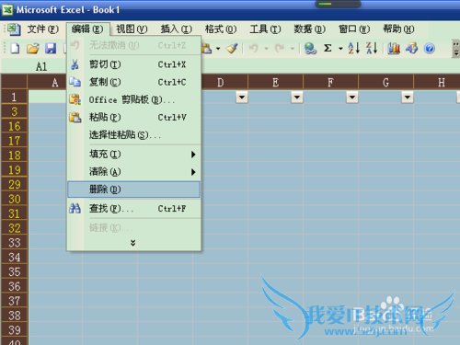Open the 帮助(H) Help menu
Screen dimensions: 460x345
[x=398, y=29]
